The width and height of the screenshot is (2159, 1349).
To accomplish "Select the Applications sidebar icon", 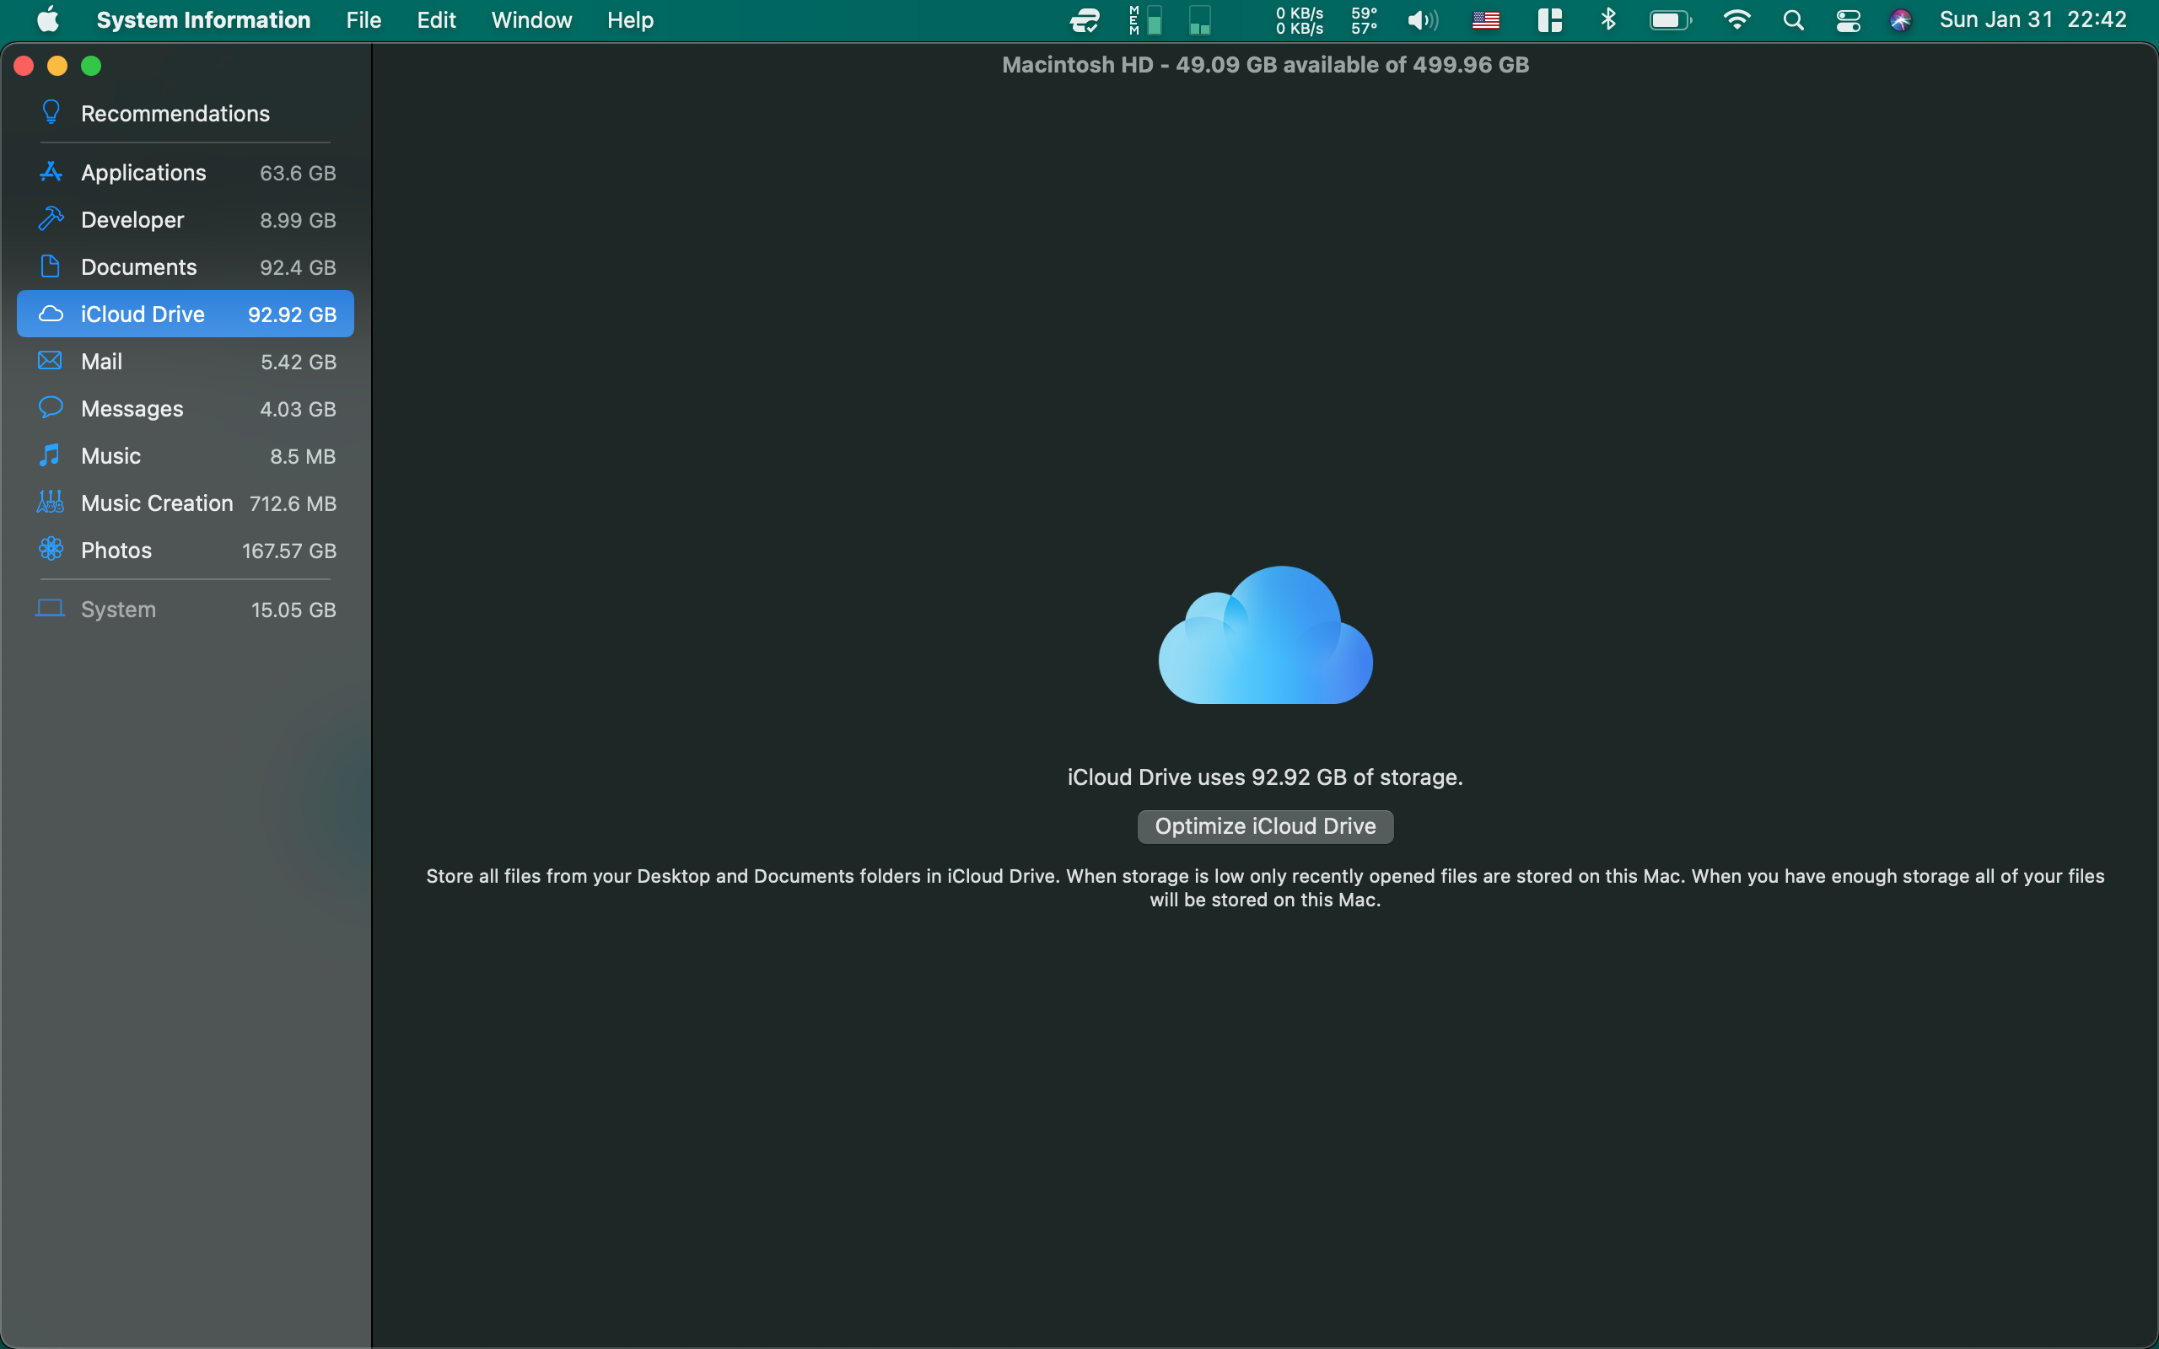I will [51, 172].
